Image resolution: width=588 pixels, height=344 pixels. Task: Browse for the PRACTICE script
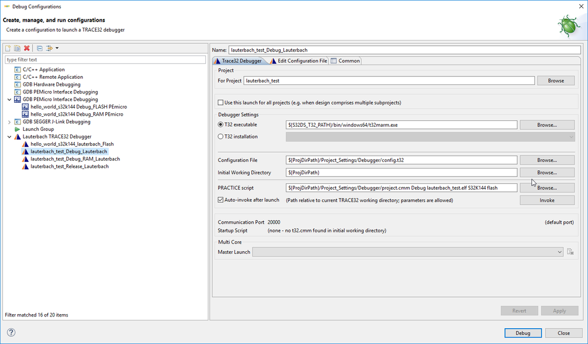(x=547, y=188)
